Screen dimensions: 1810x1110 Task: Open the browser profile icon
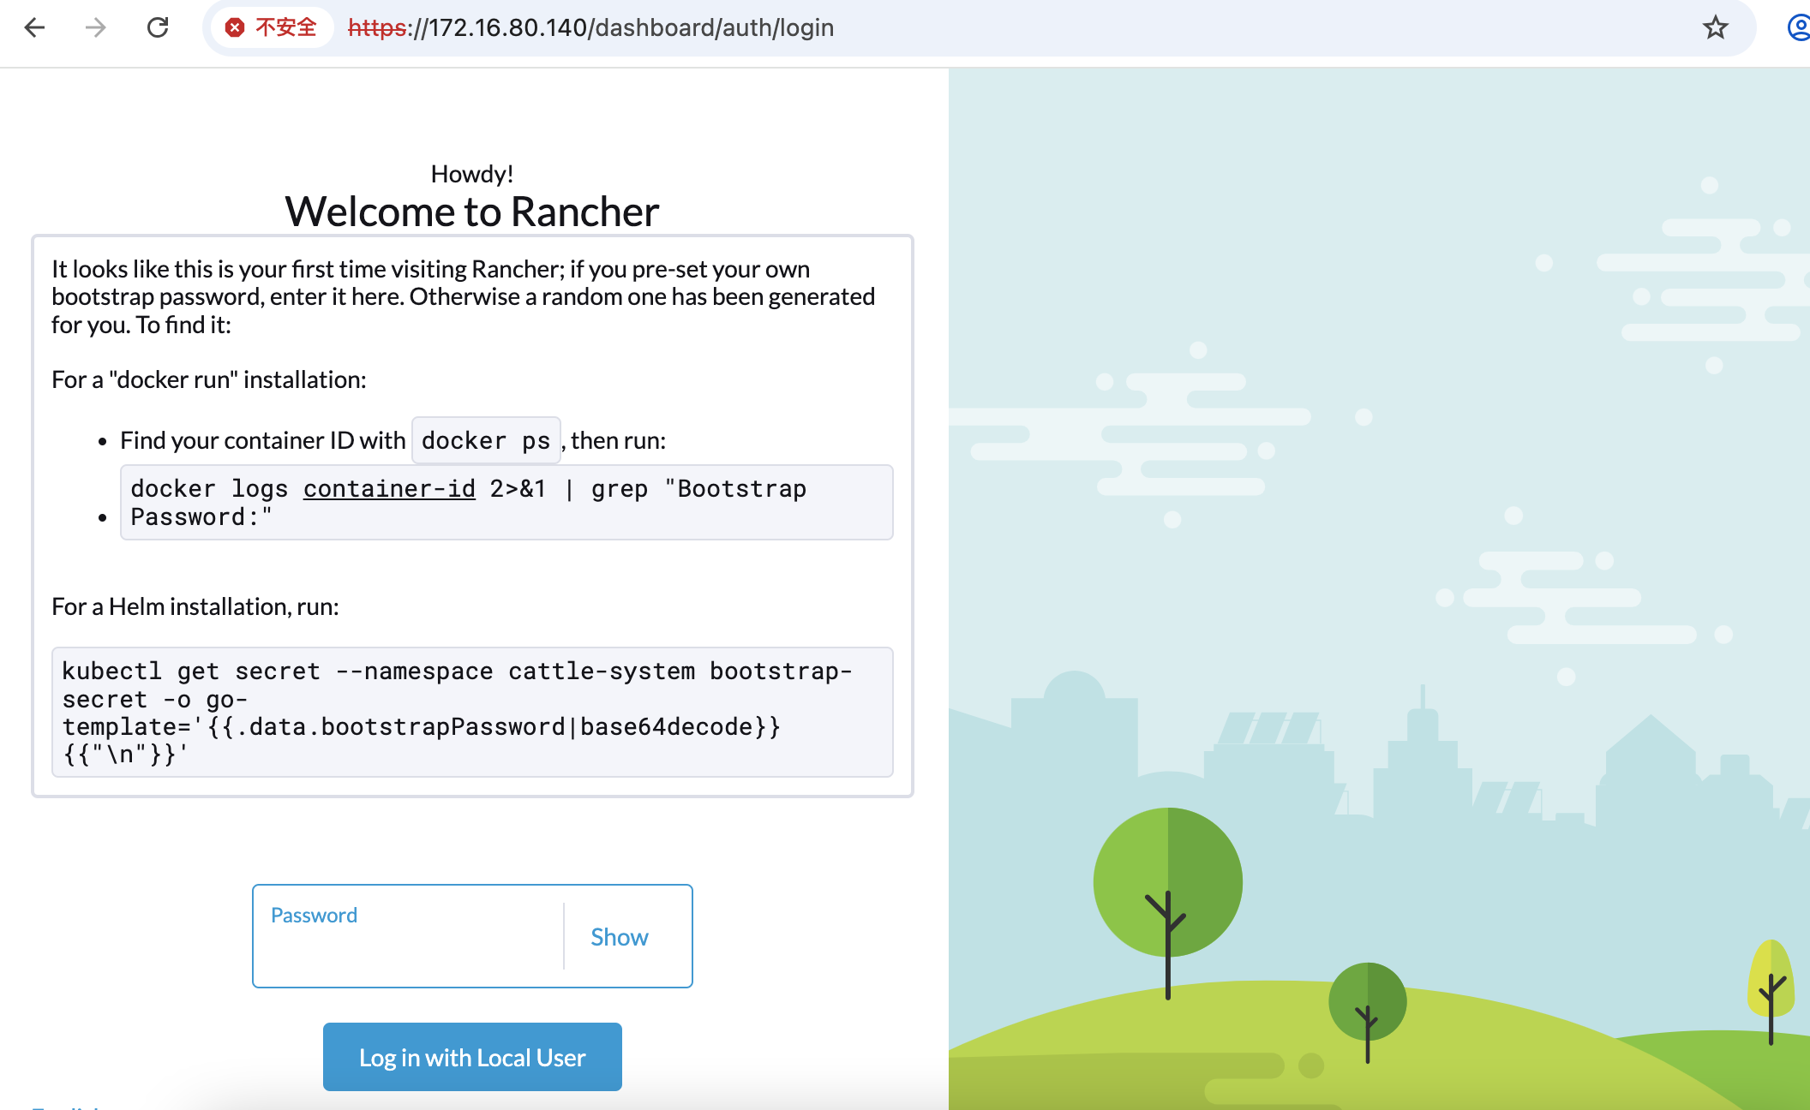[x=1798, y=27]
